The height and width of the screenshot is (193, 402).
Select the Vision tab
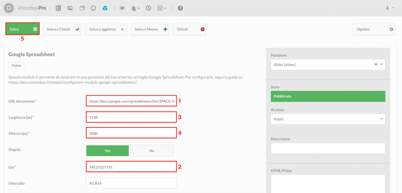(x=16, y=66)
